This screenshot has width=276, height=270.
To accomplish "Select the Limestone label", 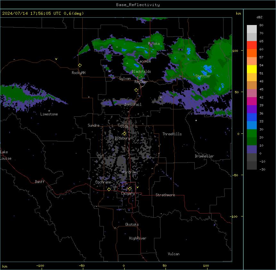I will [49, 114].
